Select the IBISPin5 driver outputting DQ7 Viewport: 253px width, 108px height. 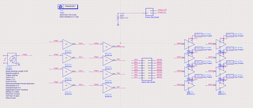(x=108, y=88)
